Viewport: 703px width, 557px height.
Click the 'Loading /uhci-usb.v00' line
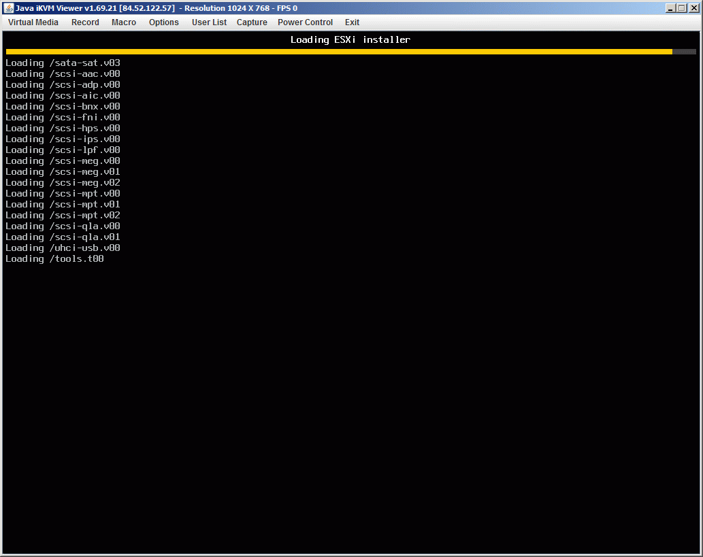coord(63,248)
